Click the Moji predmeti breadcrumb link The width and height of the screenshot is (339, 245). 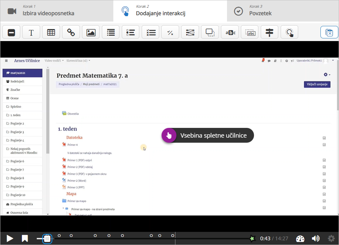click(91, 84)
